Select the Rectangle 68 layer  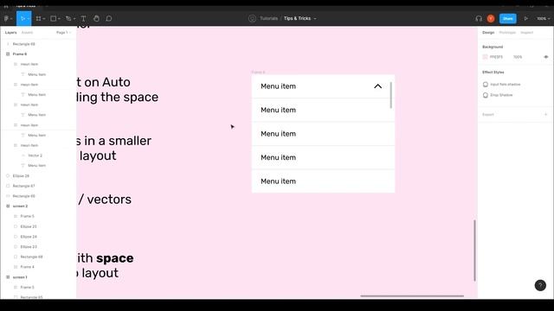point(31,257)
